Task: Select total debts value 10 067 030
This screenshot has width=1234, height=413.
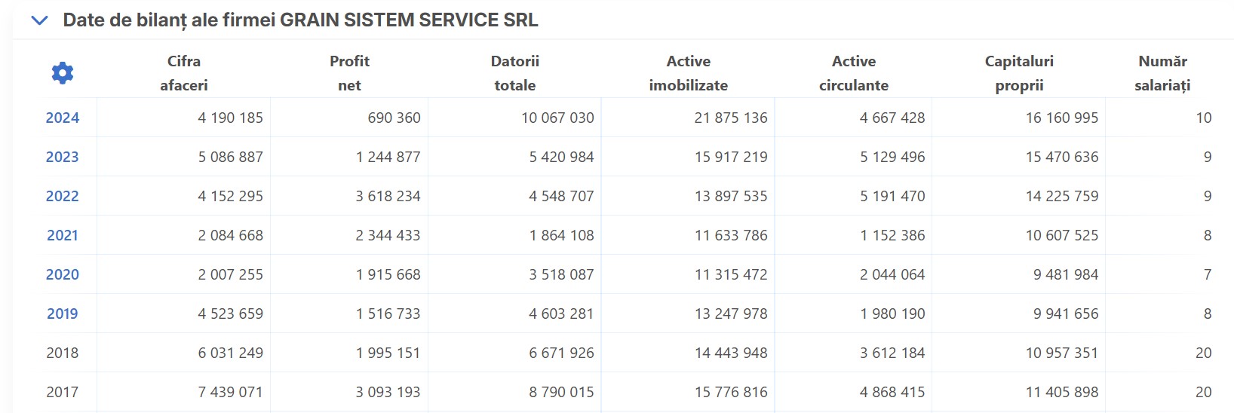Action: pyautogui.click(x=558, y=118)
